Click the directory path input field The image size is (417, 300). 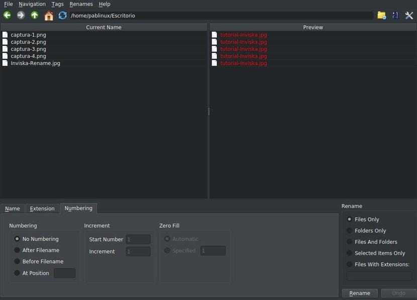[x=221, y=16]
